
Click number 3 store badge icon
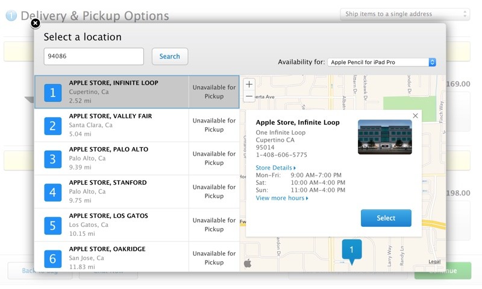pos(53,159)
